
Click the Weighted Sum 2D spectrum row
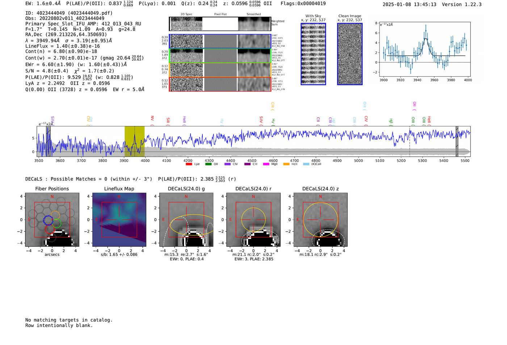point(220,24)
